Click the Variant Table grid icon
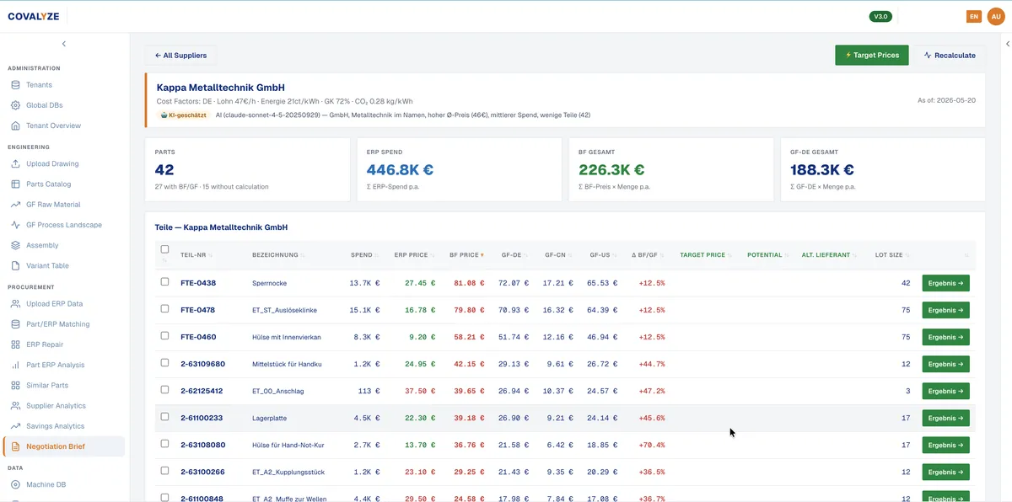This screenshot has width=1012, height=502. click(15, 265)
